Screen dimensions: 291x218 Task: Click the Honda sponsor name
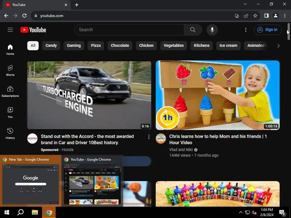(x=68, y=150)
